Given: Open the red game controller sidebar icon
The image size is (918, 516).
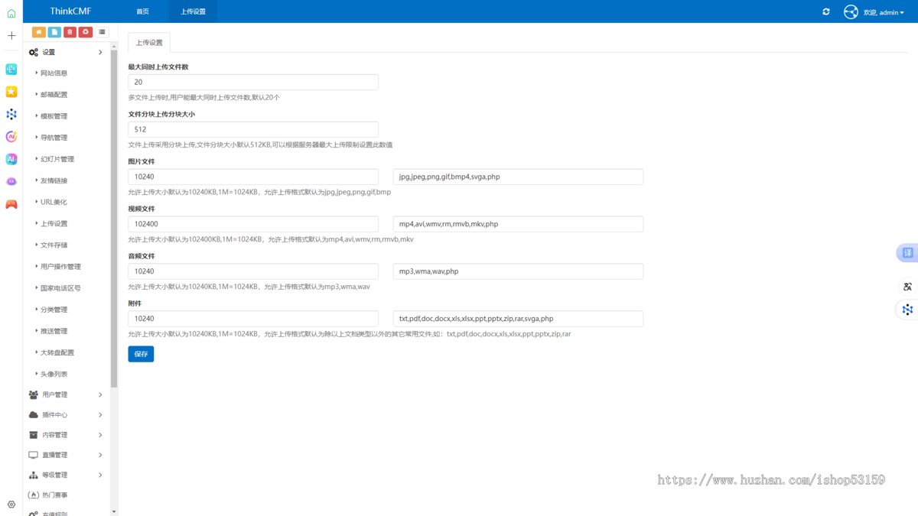Looking at the screenshot, I should click(x=11, y=204).
